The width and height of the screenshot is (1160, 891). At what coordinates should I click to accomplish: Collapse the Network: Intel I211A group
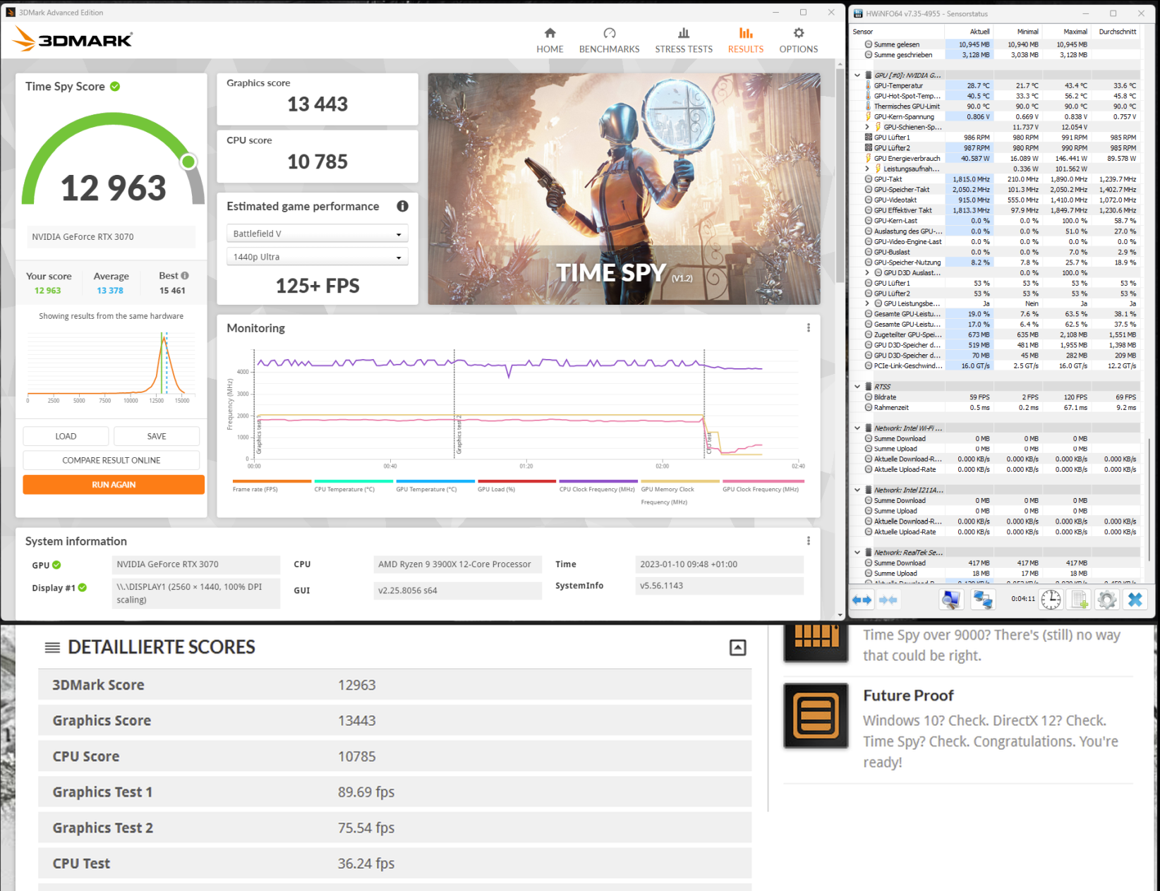tap(857, 490)
